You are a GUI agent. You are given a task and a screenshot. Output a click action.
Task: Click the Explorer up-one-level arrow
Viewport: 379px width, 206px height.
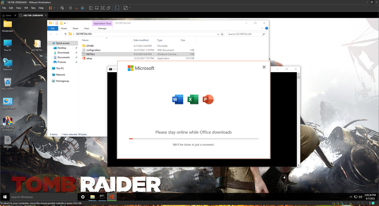click(65, 34)
